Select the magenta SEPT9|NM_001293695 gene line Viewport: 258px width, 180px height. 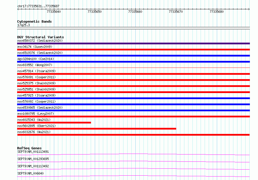pos(133,161)
